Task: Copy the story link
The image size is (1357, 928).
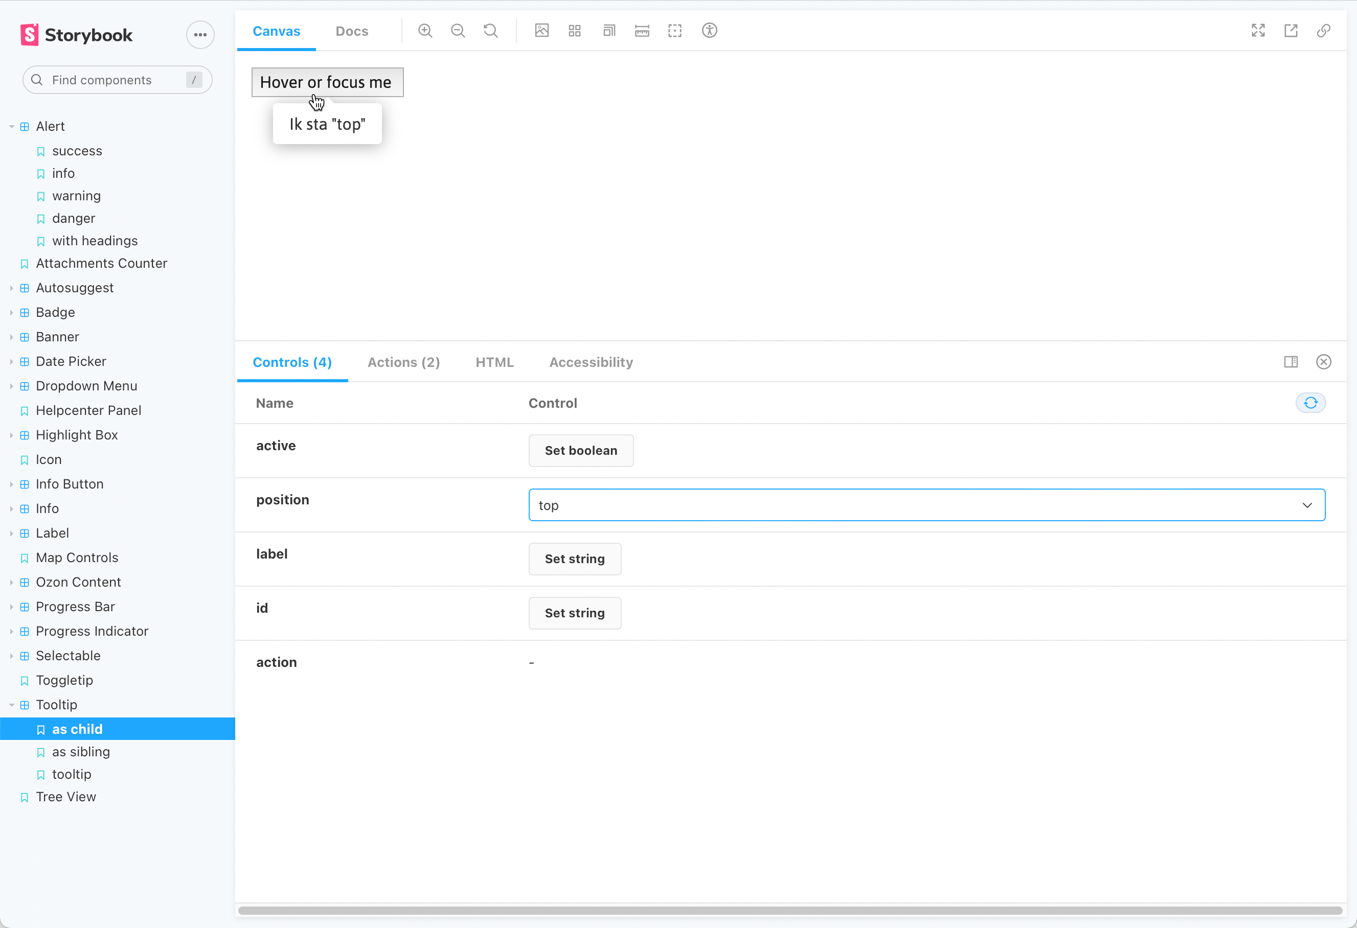Action: coord(1324,30)
